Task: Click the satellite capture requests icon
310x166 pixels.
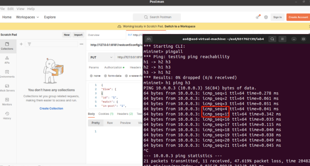Action: (x=258, y=17)
